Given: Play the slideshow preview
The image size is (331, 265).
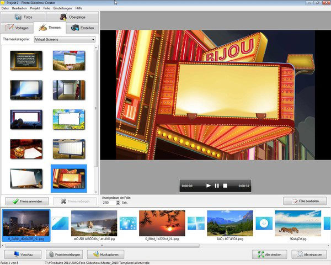Looking at the screenshot, I should [x=209, y=185].
